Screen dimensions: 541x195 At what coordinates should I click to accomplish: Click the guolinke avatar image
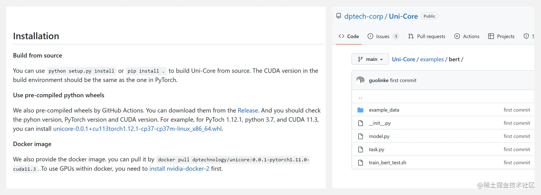pos(360,80)
